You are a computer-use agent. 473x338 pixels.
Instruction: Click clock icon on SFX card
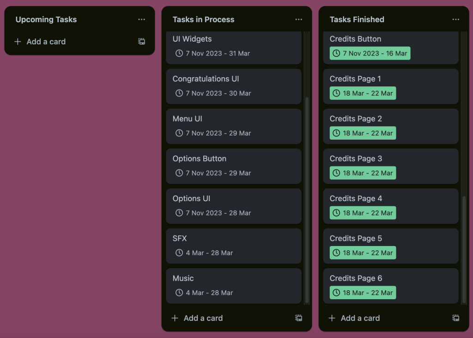(x=179, y=253)
